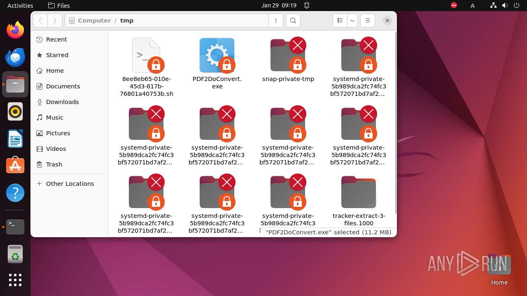Select the tmp path segment
Image resolution: width=527 pixels, height=296 pixels.
pos(127,21)
